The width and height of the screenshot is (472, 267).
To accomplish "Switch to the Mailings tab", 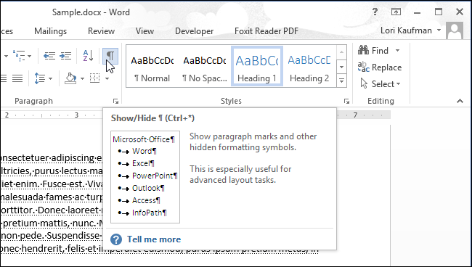I will coord(51,31).
